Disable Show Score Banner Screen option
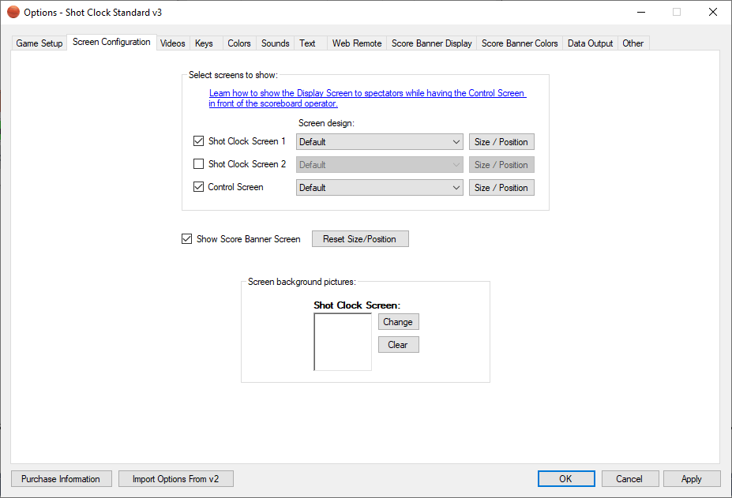Screen dimensions: 732x498 pyautogui.click(x=187, y=239)
